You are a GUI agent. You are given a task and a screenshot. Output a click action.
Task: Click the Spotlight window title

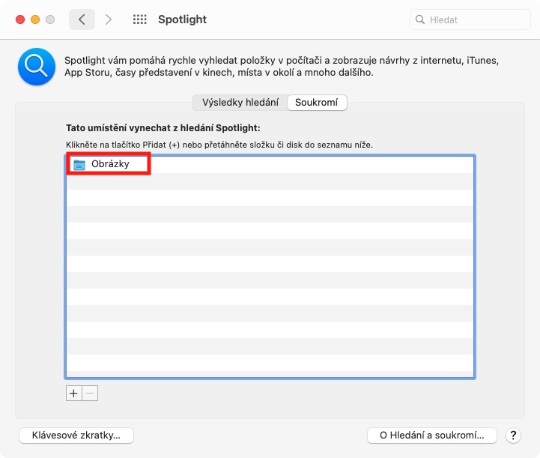pyautogui.click(x=182, y=19)
